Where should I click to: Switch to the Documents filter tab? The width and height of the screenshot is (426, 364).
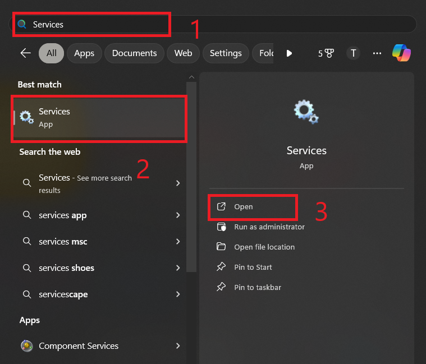click(134, 53)
